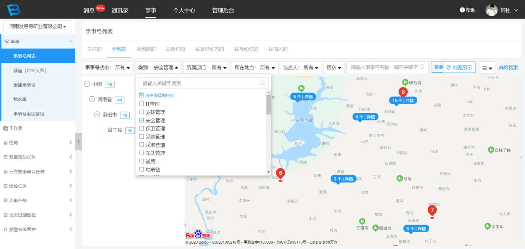Click the icon next to 人事任务
Screen dimensions: 525x249
tap(5, 201)
